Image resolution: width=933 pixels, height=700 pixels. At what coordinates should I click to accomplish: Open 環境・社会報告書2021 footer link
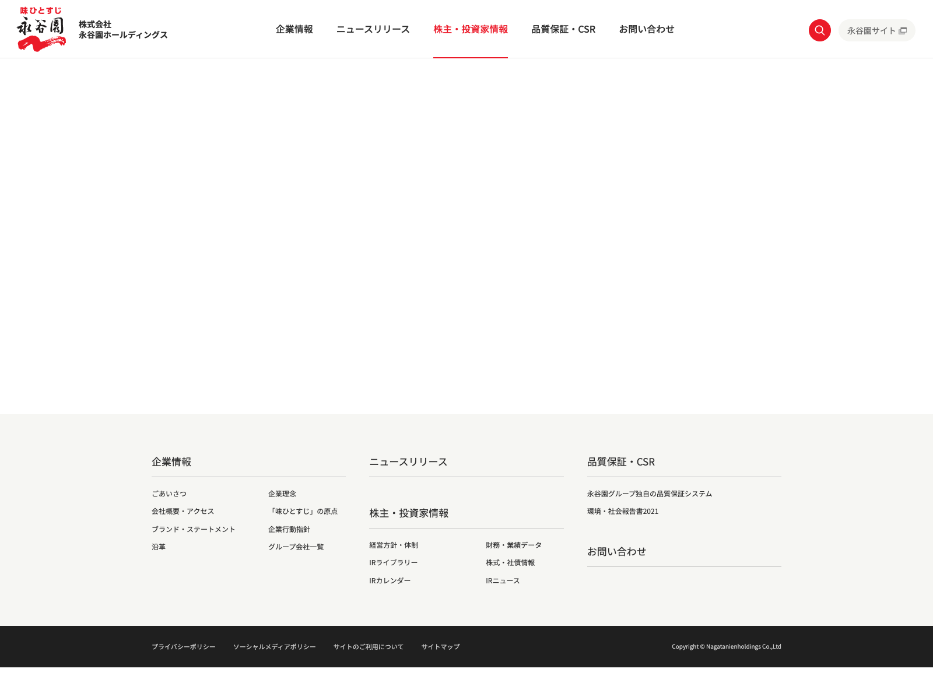[622, 511]
